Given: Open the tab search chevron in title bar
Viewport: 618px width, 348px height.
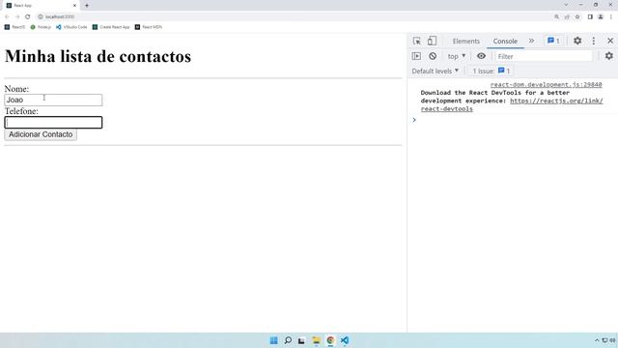Looking at the screenshot, I should pyautogui.click(x=566, y=5).
